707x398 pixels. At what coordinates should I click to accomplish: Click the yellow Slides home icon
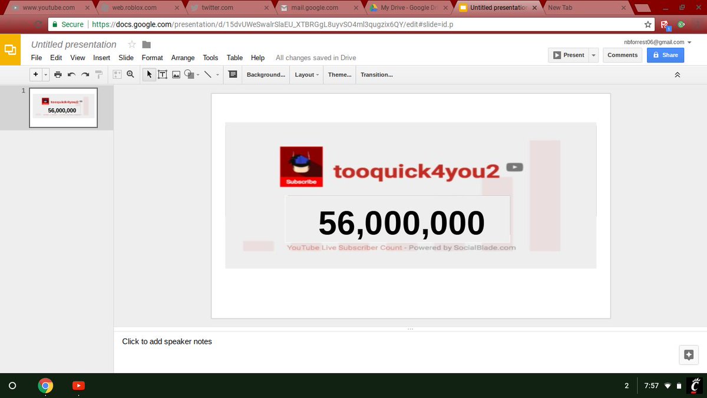pos(10,50)
